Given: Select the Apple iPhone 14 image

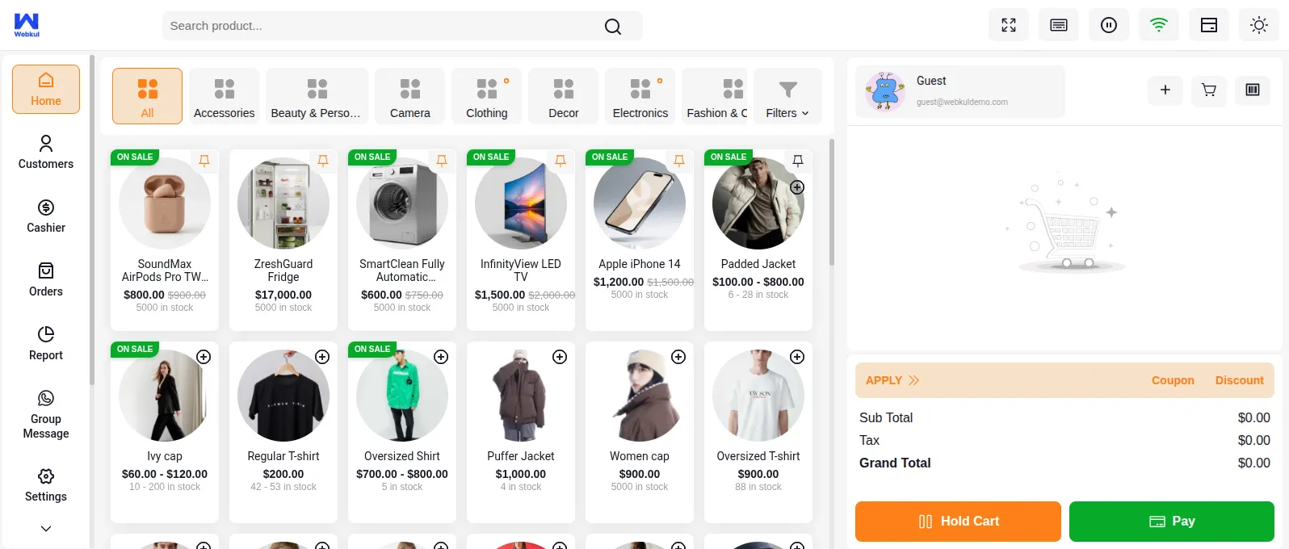Looking at the screenshot, I should pos(640,203).
